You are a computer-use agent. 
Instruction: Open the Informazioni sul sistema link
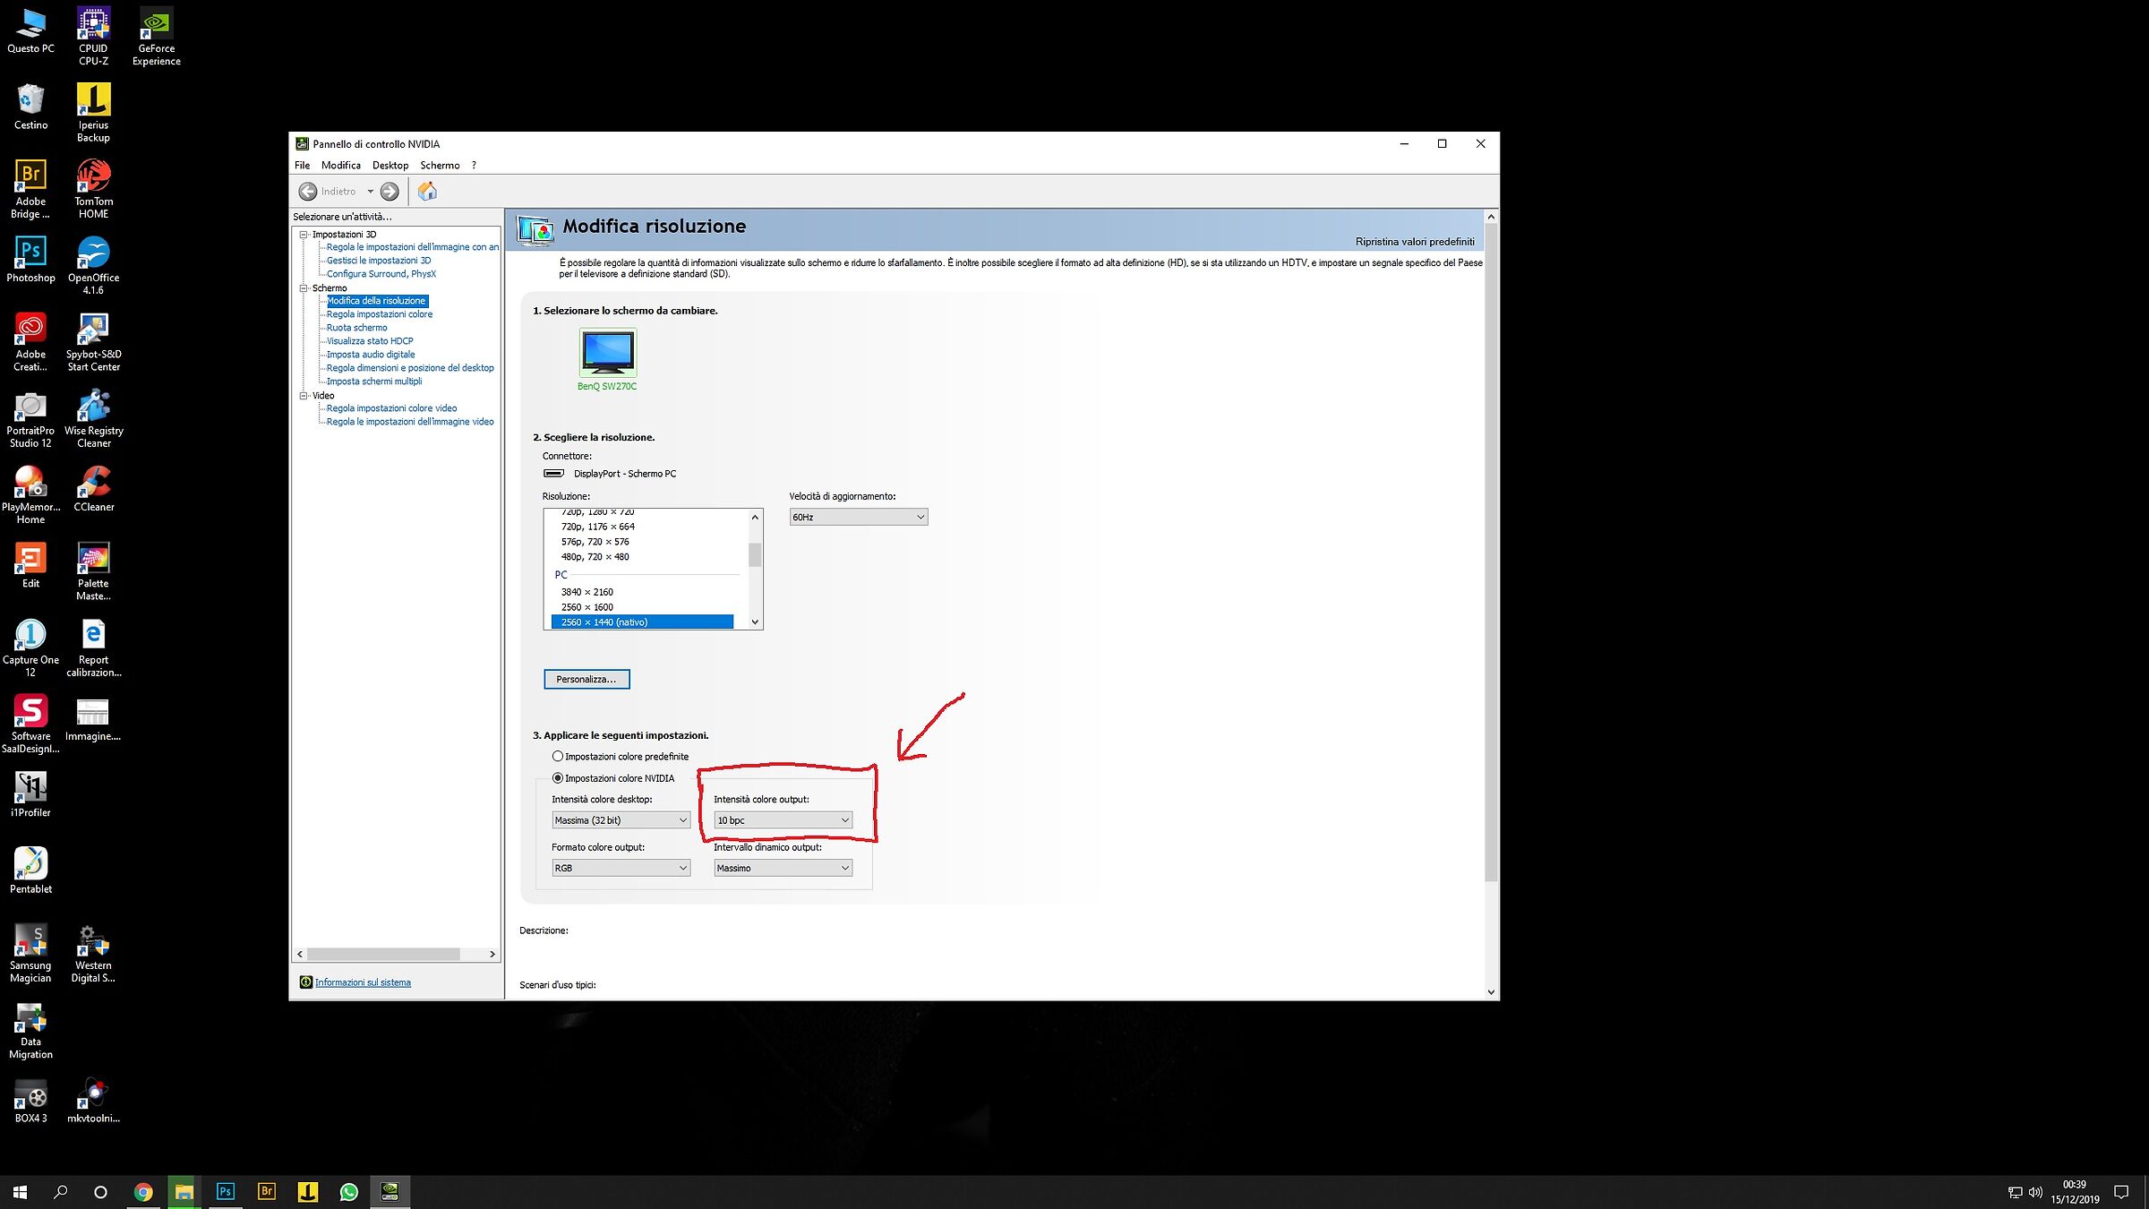tap(363, 982)
